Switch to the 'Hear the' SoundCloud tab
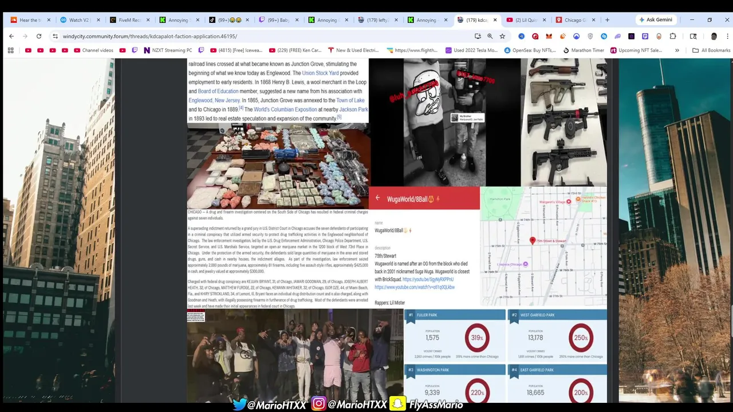Image resolution: width=733 pixels, height=412 pixels. [30, 20]
